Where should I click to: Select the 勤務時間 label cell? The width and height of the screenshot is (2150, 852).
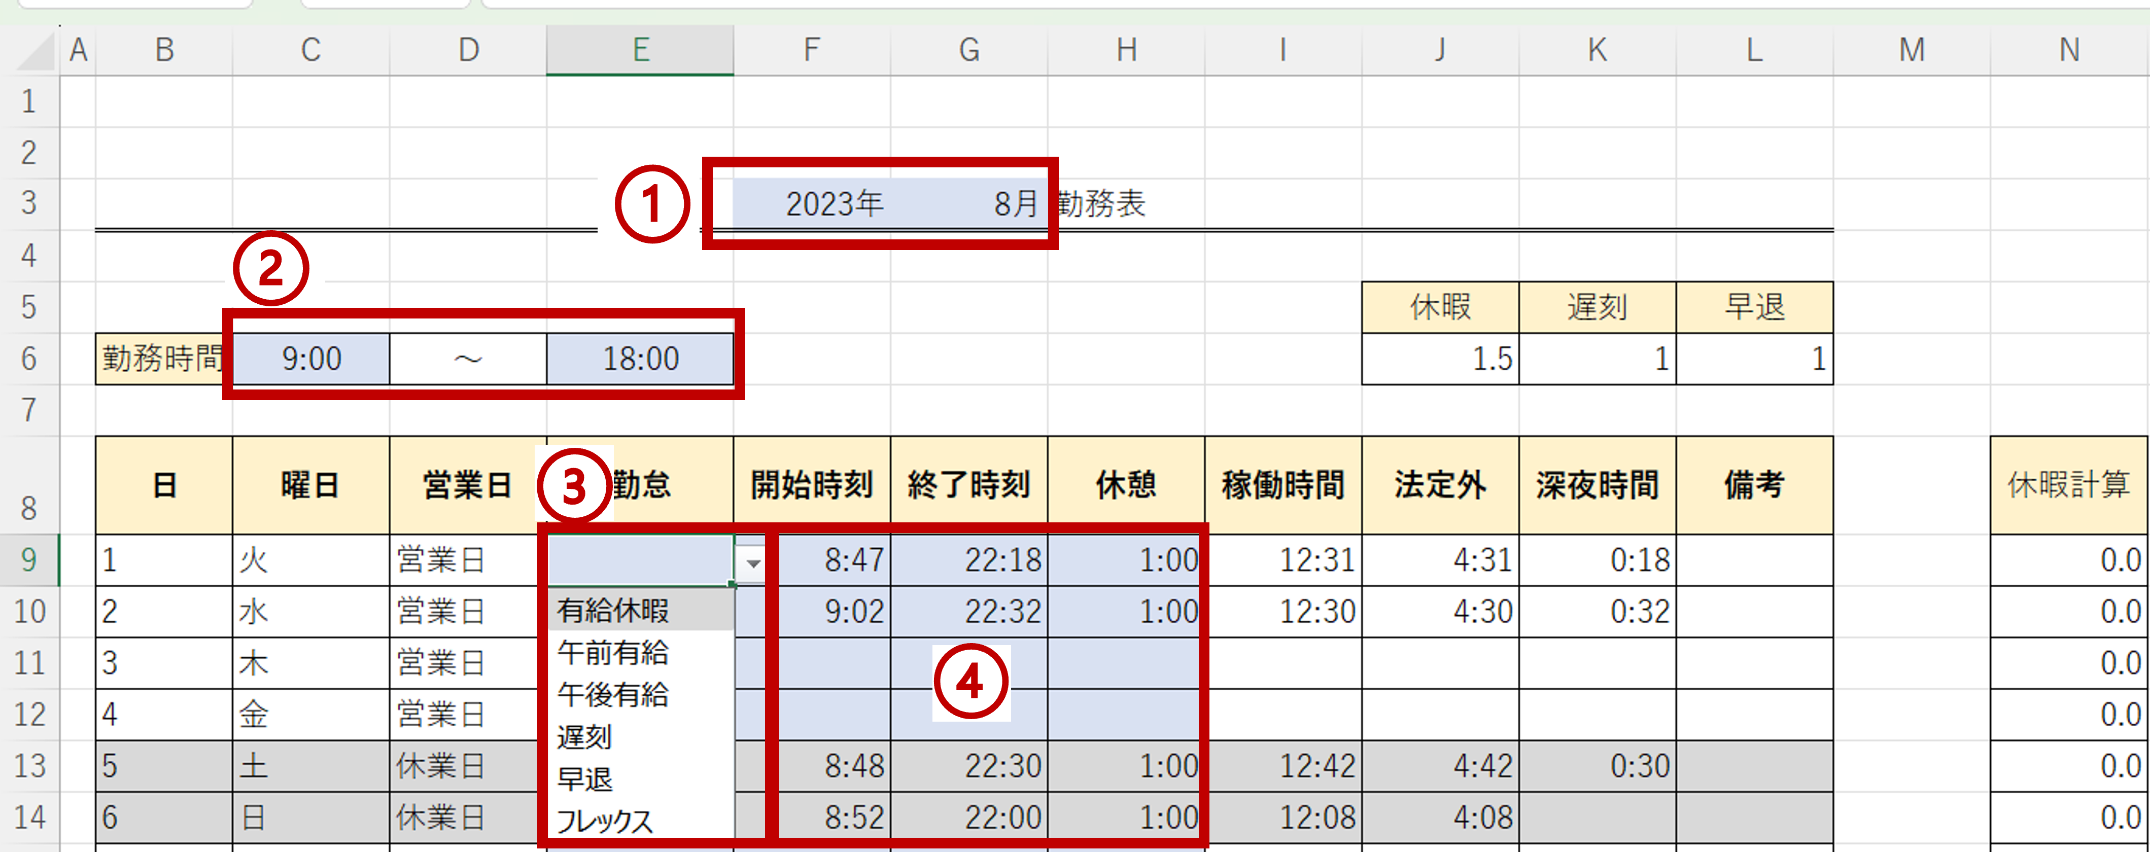click(x=159, y=359)
